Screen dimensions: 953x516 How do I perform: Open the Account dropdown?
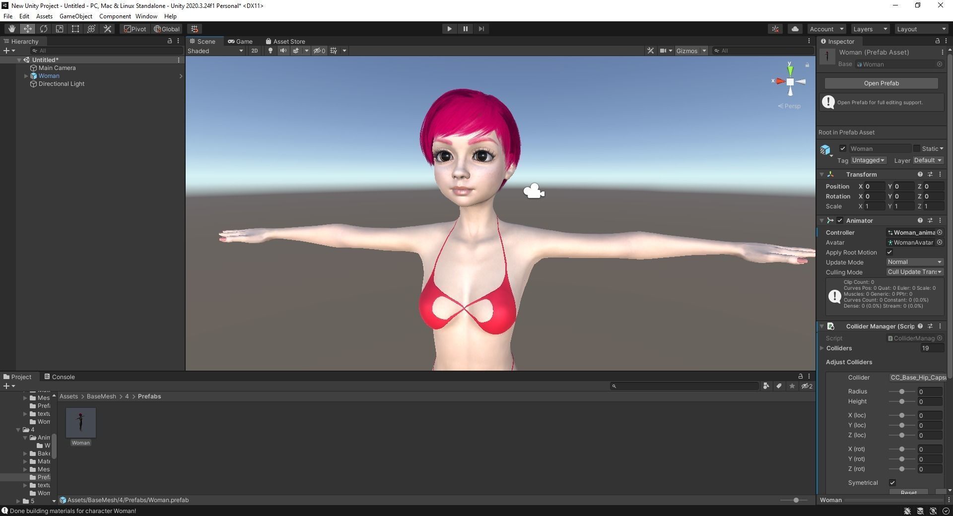click(x=826, y=29)
